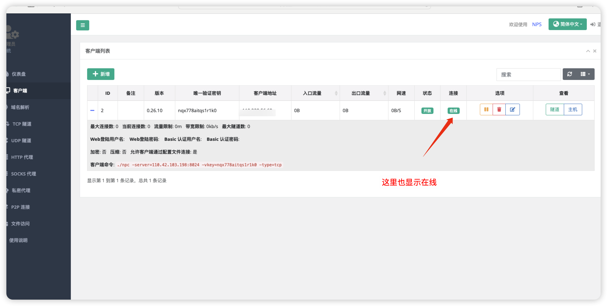The width and height of the screenshot is (607, 306).
Task: Delete client 2 with the trash icon
Action: tap(499, 109)
